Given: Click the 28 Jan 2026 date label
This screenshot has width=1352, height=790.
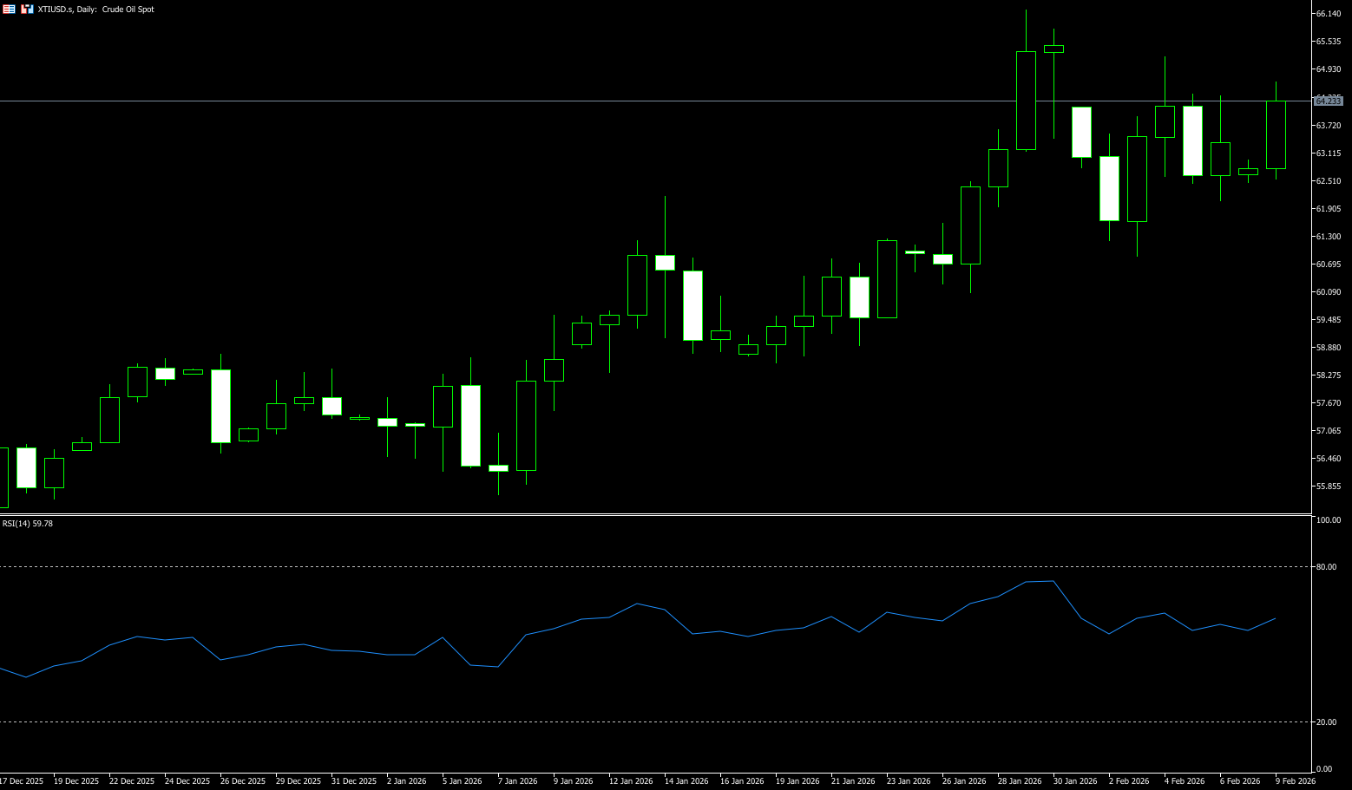Looking at the screenshot, I should click(1020, 781).
